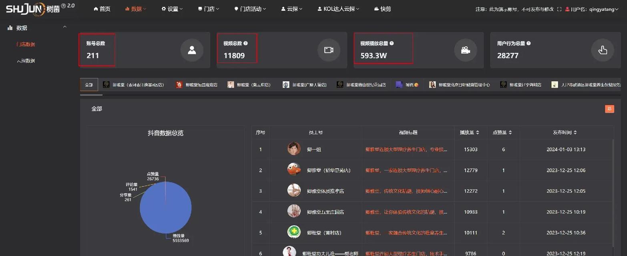Select 门店数据 in the sidebar
The width and height of the screenshot is (627, 256).
[26, 44]
